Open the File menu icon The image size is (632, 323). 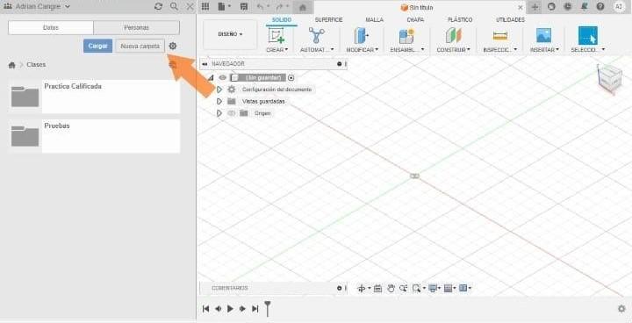224,6
